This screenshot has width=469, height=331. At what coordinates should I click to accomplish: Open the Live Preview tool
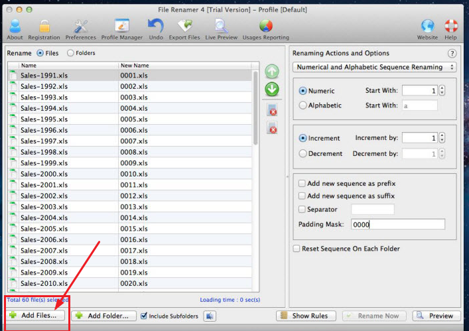point(220,27)
